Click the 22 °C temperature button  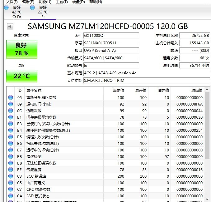point(22,76)
